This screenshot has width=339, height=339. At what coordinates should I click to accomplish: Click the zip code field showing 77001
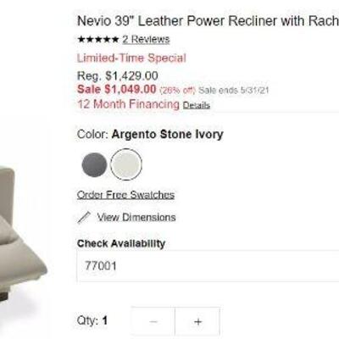click(x=208, y=266)
